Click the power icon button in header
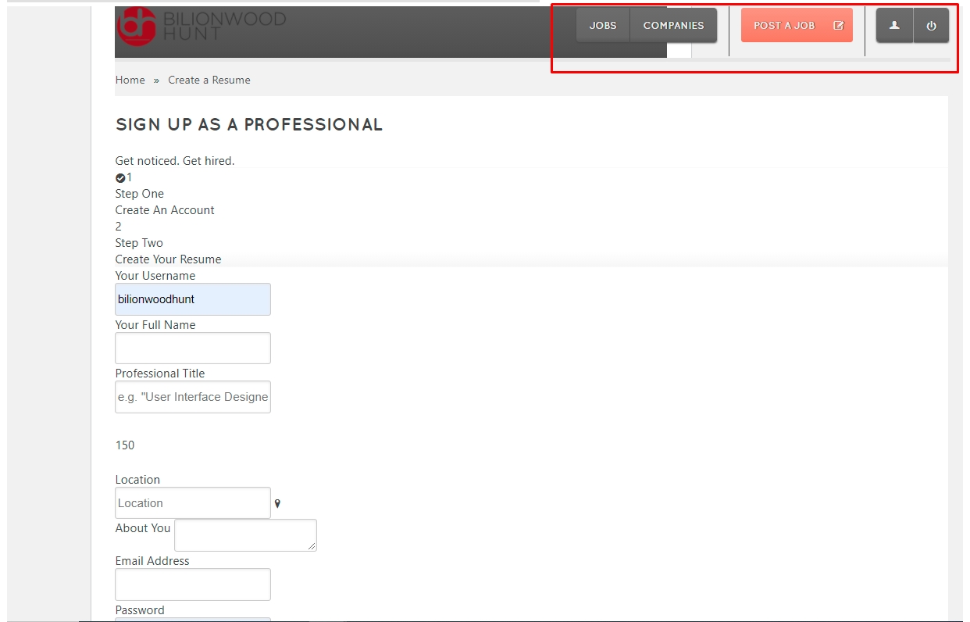The height and width of the screenshot is (622, 970). (x=931, y=26)
